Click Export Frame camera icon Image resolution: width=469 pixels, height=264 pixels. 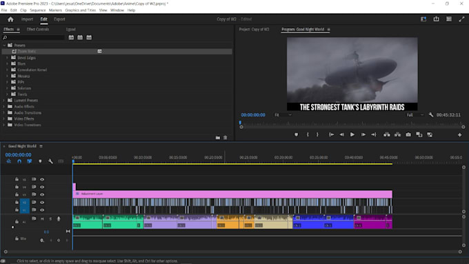[x=408, y=135]
